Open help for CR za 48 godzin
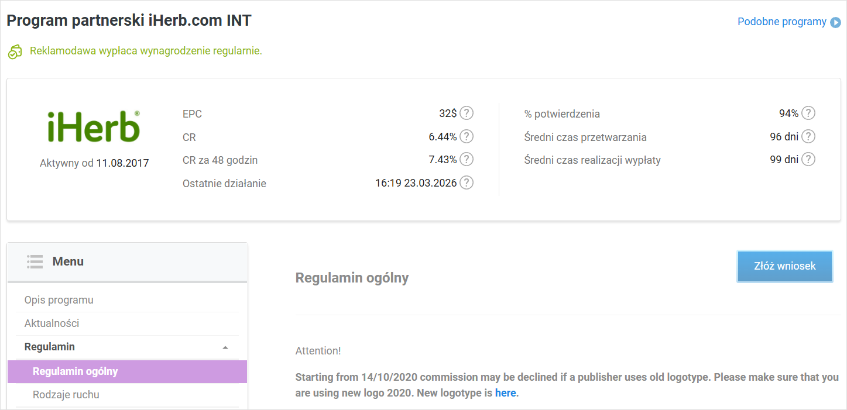The height and width of the screenshot is (410, 847). pos(466,160)
